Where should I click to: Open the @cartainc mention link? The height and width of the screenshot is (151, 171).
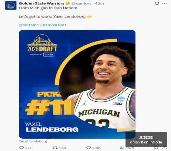(29, 25)
